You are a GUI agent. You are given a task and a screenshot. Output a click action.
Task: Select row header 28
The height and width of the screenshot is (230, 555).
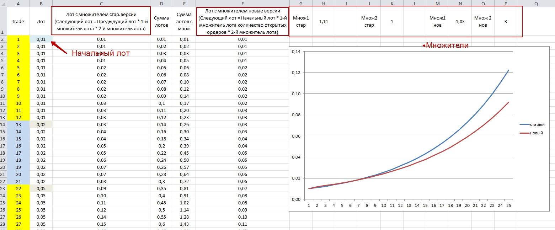click(x=3, y=224)
